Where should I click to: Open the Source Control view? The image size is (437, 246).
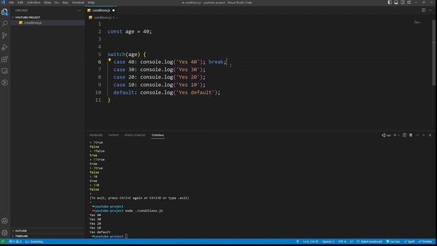click(x=5, y=36)
